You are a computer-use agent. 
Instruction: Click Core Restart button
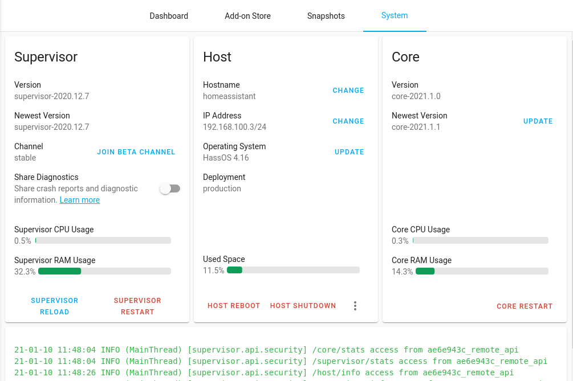[x=525, y=306]
